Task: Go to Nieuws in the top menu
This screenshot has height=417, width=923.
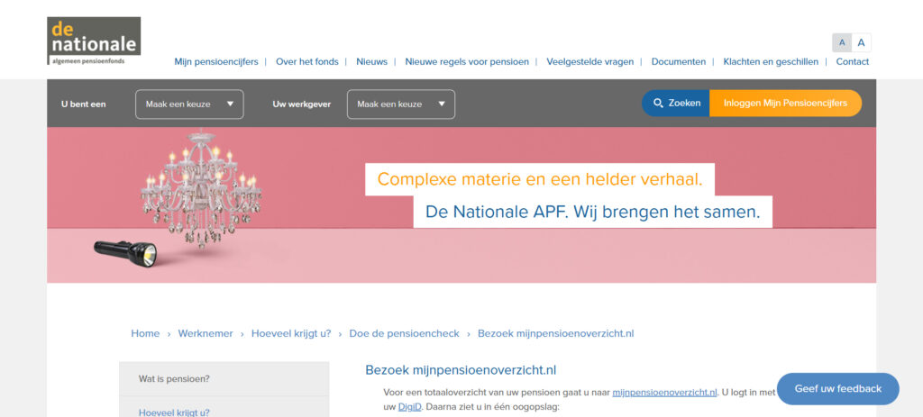Action: click(x=372, y=62)
